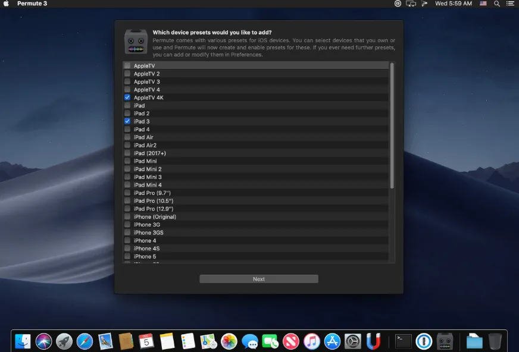Open App Store icon in Dock
Screen dimensions: 519x352
332,341
